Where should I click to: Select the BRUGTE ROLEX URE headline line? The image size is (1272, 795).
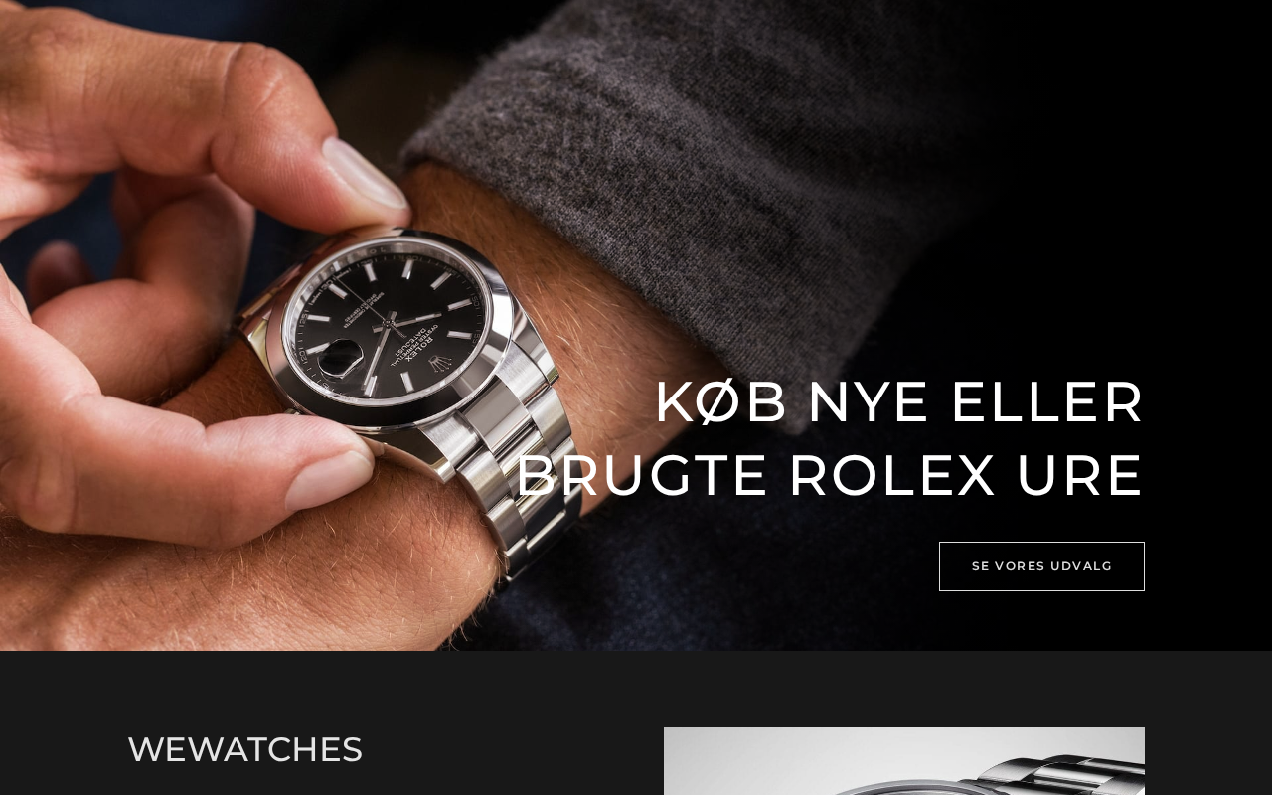click(x=831, y=476)
